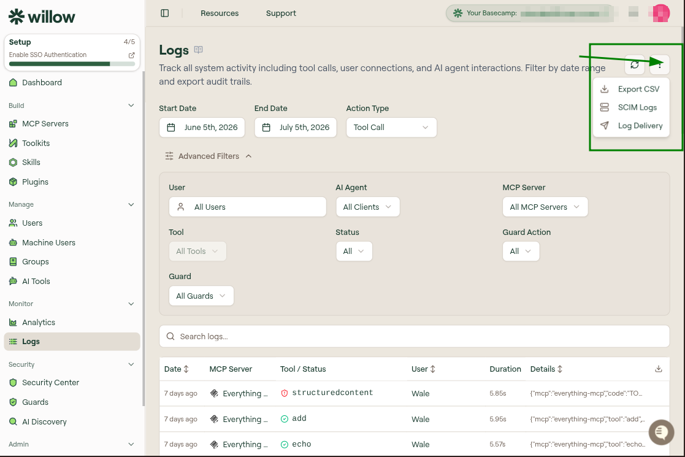
Task: Open the three-dot more options menu
Action: click(x=659, y=64)
